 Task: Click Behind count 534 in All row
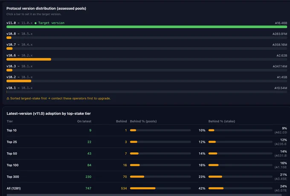pos(124,188)
